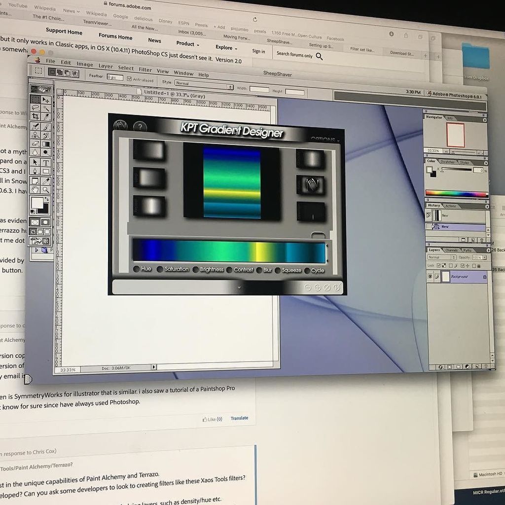Open the KPT OPTIONS menu
The image size is (505, 505).
325,139
